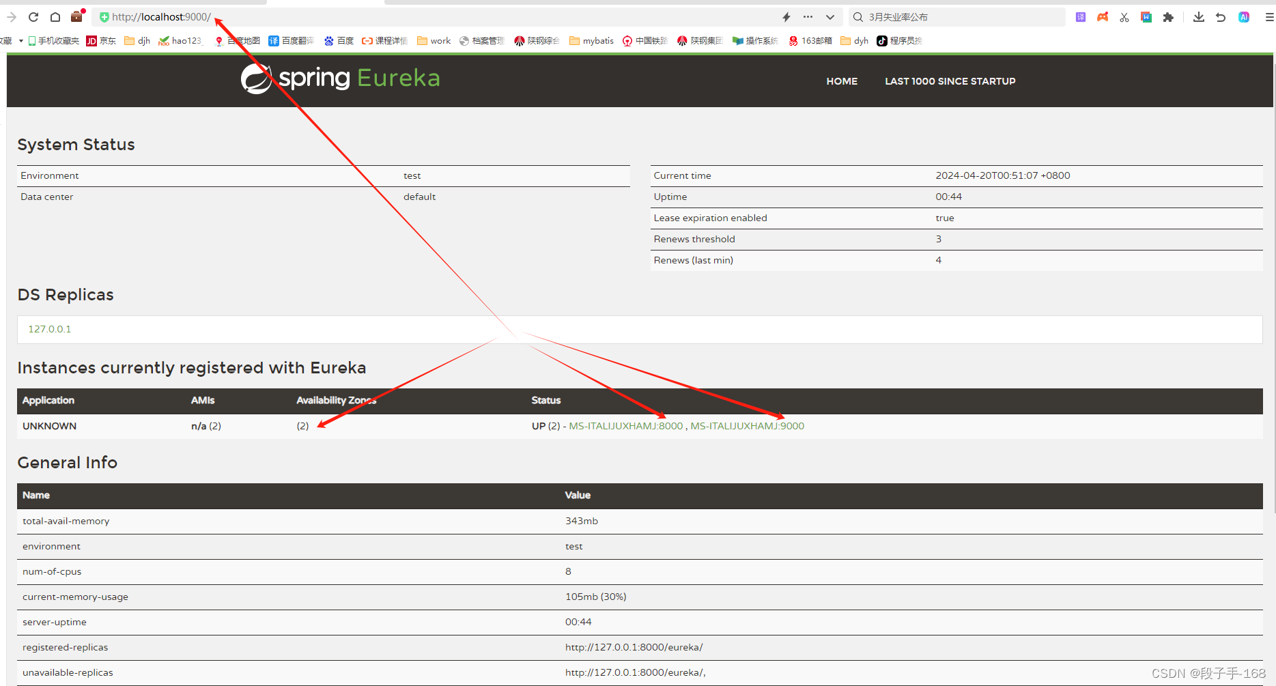Open the extensions puzzle icon
Viewport: 1276px width, 686px height.
pyautogui.click(x=1168, y=17)
